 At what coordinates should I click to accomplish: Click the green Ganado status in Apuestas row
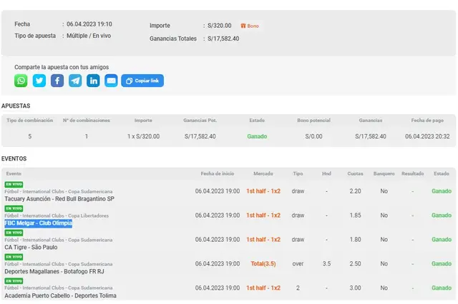(x=257, y=136)
